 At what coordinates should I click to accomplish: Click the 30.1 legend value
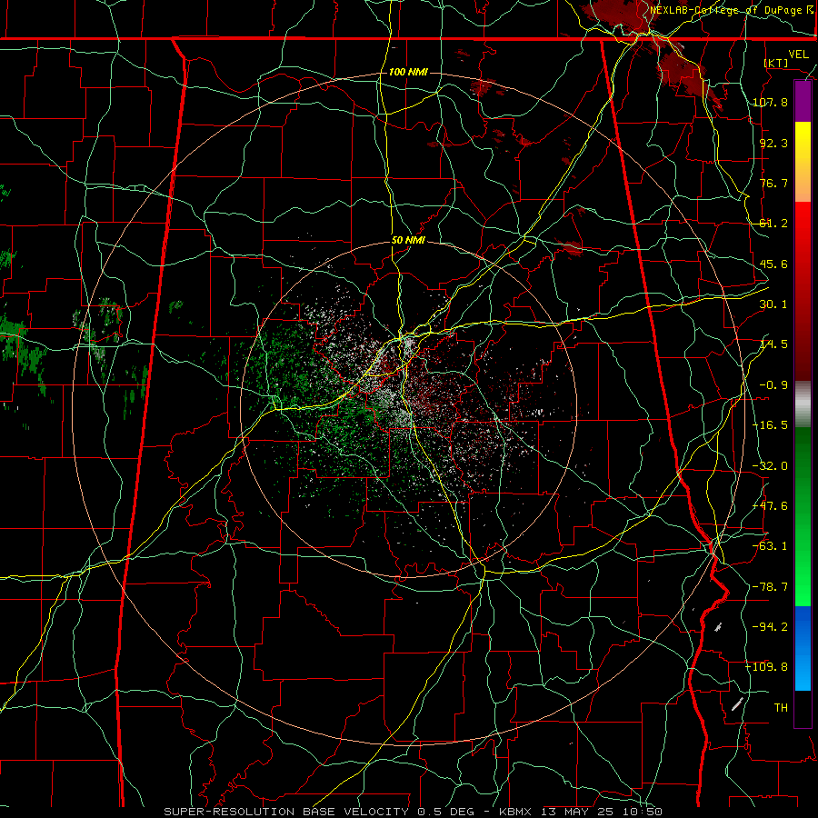(773, 304)
